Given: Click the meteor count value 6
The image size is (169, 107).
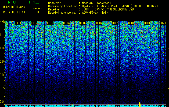Looking at the screenshot, I should tap(38, 12).
